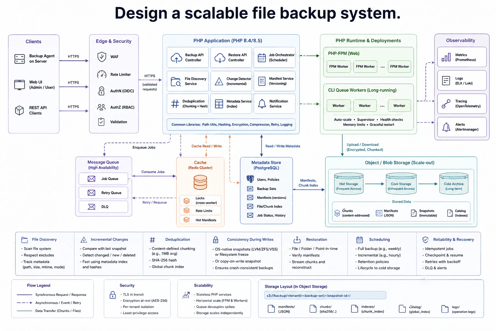Click the DLQ envelope icon
The width and height of the screenshot is (496, 331).
(x=91, y=207)
